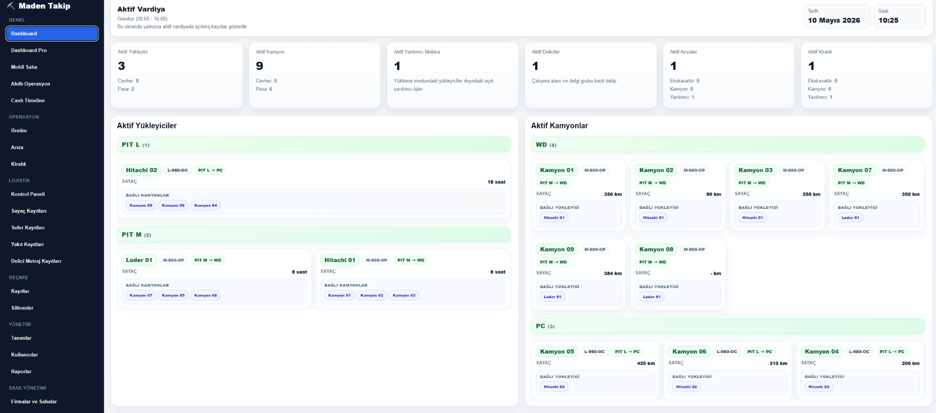Viewport: 936px width, 413px height.
Task: Select the Hitachi 01 loader badge in PIT M
Action: tap(340, 260)
